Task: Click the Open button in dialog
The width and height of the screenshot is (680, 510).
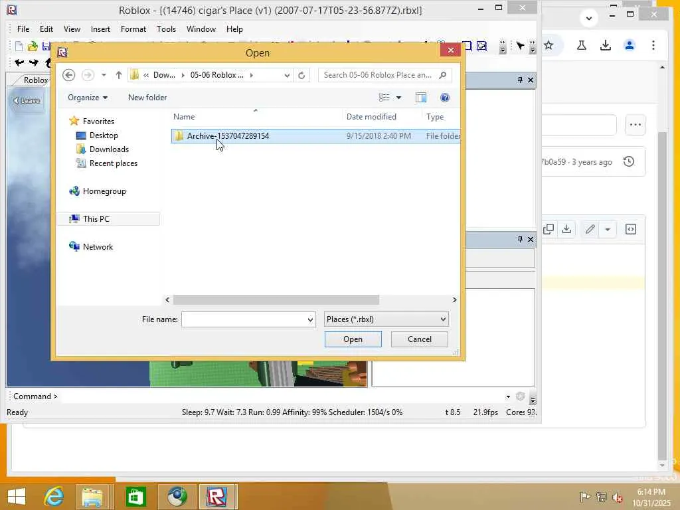Action: click(353, 339)
